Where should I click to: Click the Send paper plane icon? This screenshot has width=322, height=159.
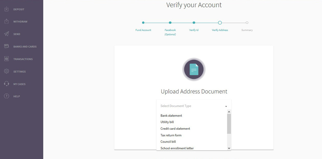(x=6, y=34)
